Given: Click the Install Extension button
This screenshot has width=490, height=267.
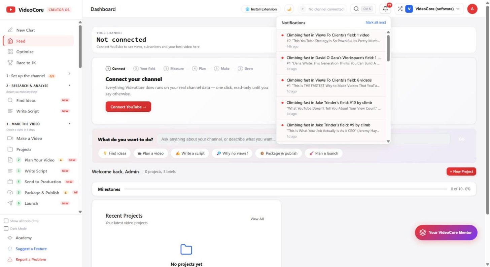Looking at the screenshot, I should click(x=261, y=9).
